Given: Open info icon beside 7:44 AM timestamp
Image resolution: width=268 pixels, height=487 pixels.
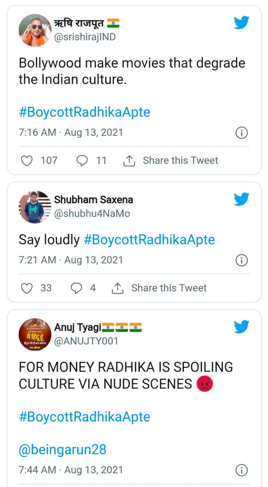Looking at the screenshot, I should [x=242, y=470].
